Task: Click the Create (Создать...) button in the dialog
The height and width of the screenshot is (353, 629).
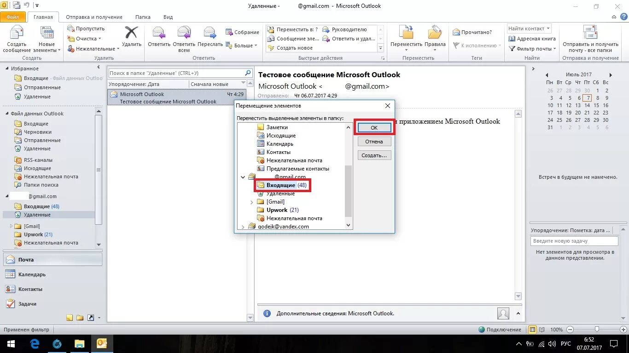Action: (374, 155)
